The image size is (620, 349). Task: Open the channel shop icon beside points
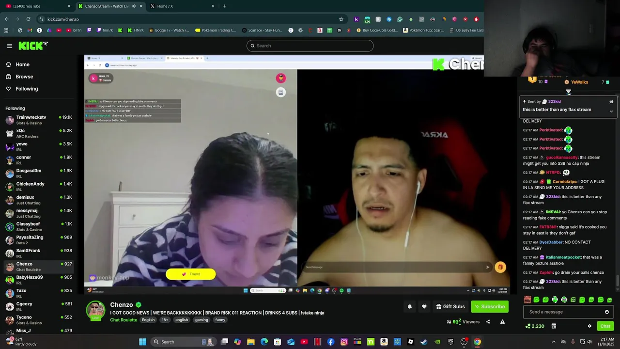(554, 326)
